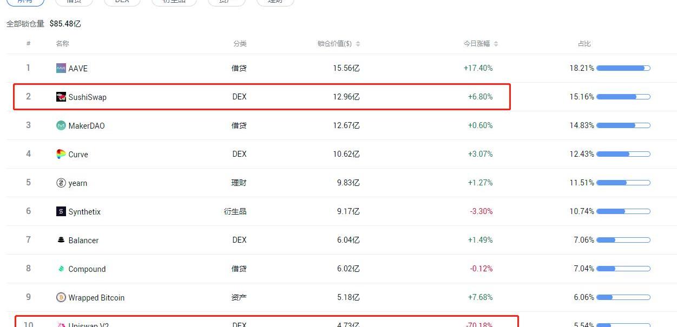This screenshot has height=327, width=677.
Task: Click the Synthetix logo icon
Action: (61, 211)
